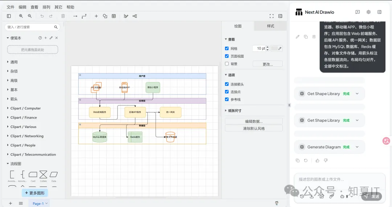Open the 帮助 menu
392x207 pixels.
click(70, 7)
